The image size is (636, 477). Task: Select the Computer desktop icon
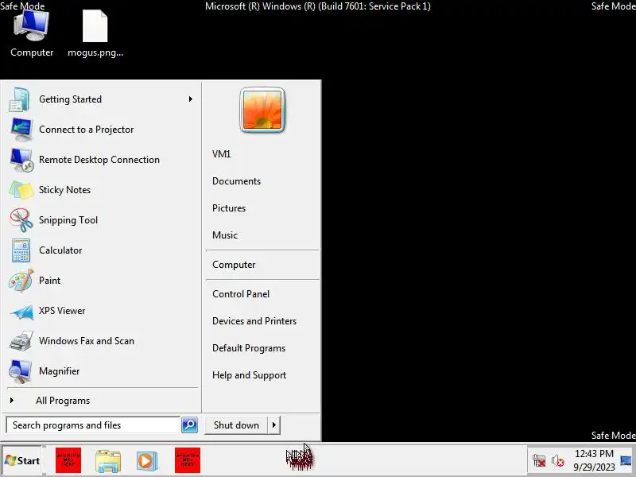click(32, 34)
